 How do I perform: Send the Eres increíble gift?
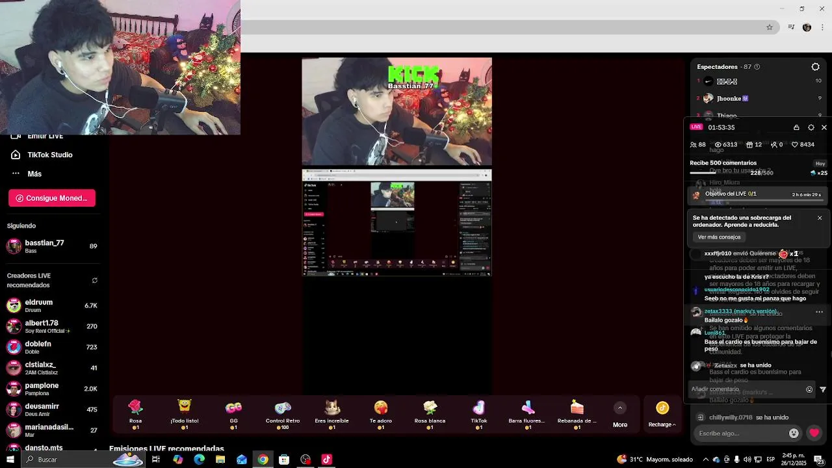[x=332, y=414]
